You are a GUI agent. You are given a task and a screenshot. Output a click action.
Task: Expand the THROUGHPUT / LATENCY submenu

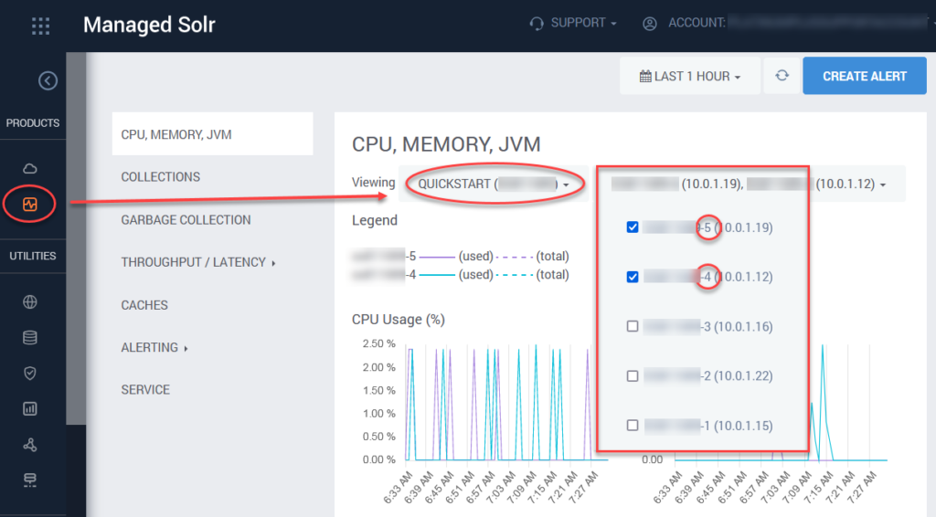(198, 262)
